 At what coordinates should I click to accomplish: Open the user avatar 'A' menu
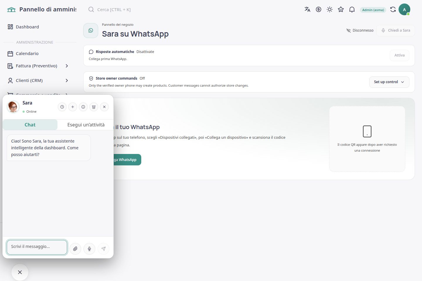coord(404,9)
